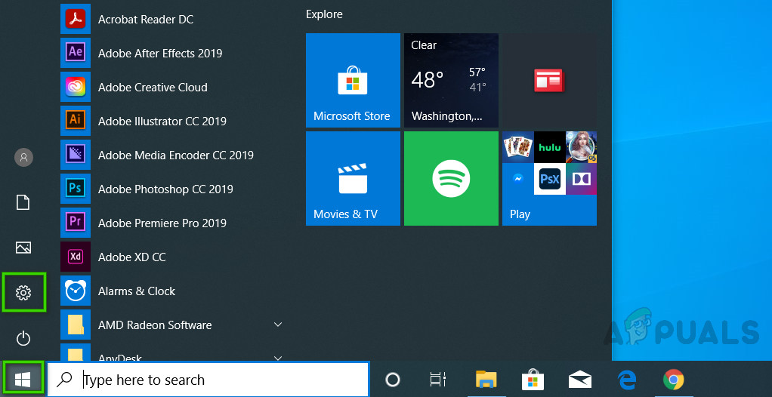The height and width of the screenshot is (397, 772).
Task: Open the Solitaire cards tile
Action: (518, 147)
